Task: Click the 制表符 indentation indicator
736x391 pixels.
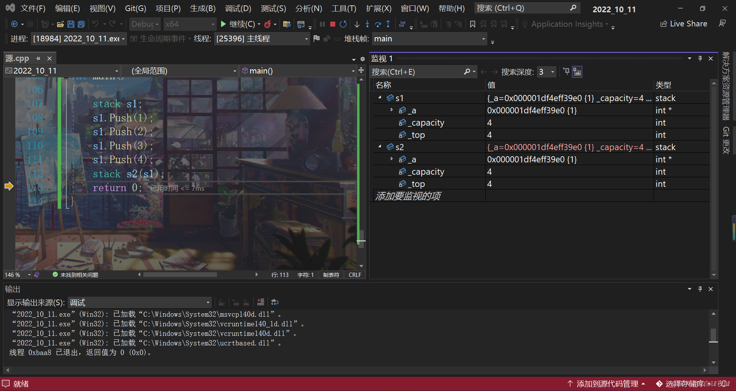Action: click(331, 275)
